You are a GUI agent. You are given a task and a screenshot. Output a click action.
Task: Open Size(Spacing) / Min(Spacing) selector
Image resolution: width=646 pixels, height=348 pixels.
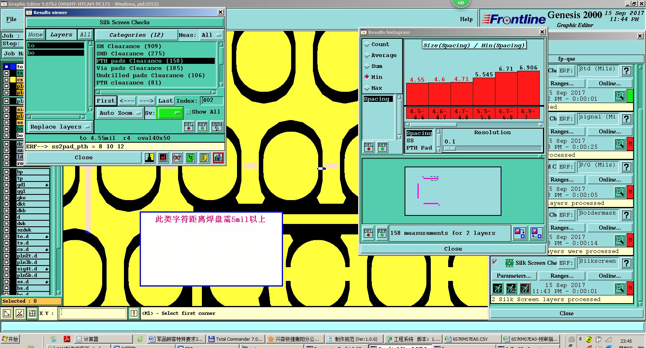(x=474, y=45)
